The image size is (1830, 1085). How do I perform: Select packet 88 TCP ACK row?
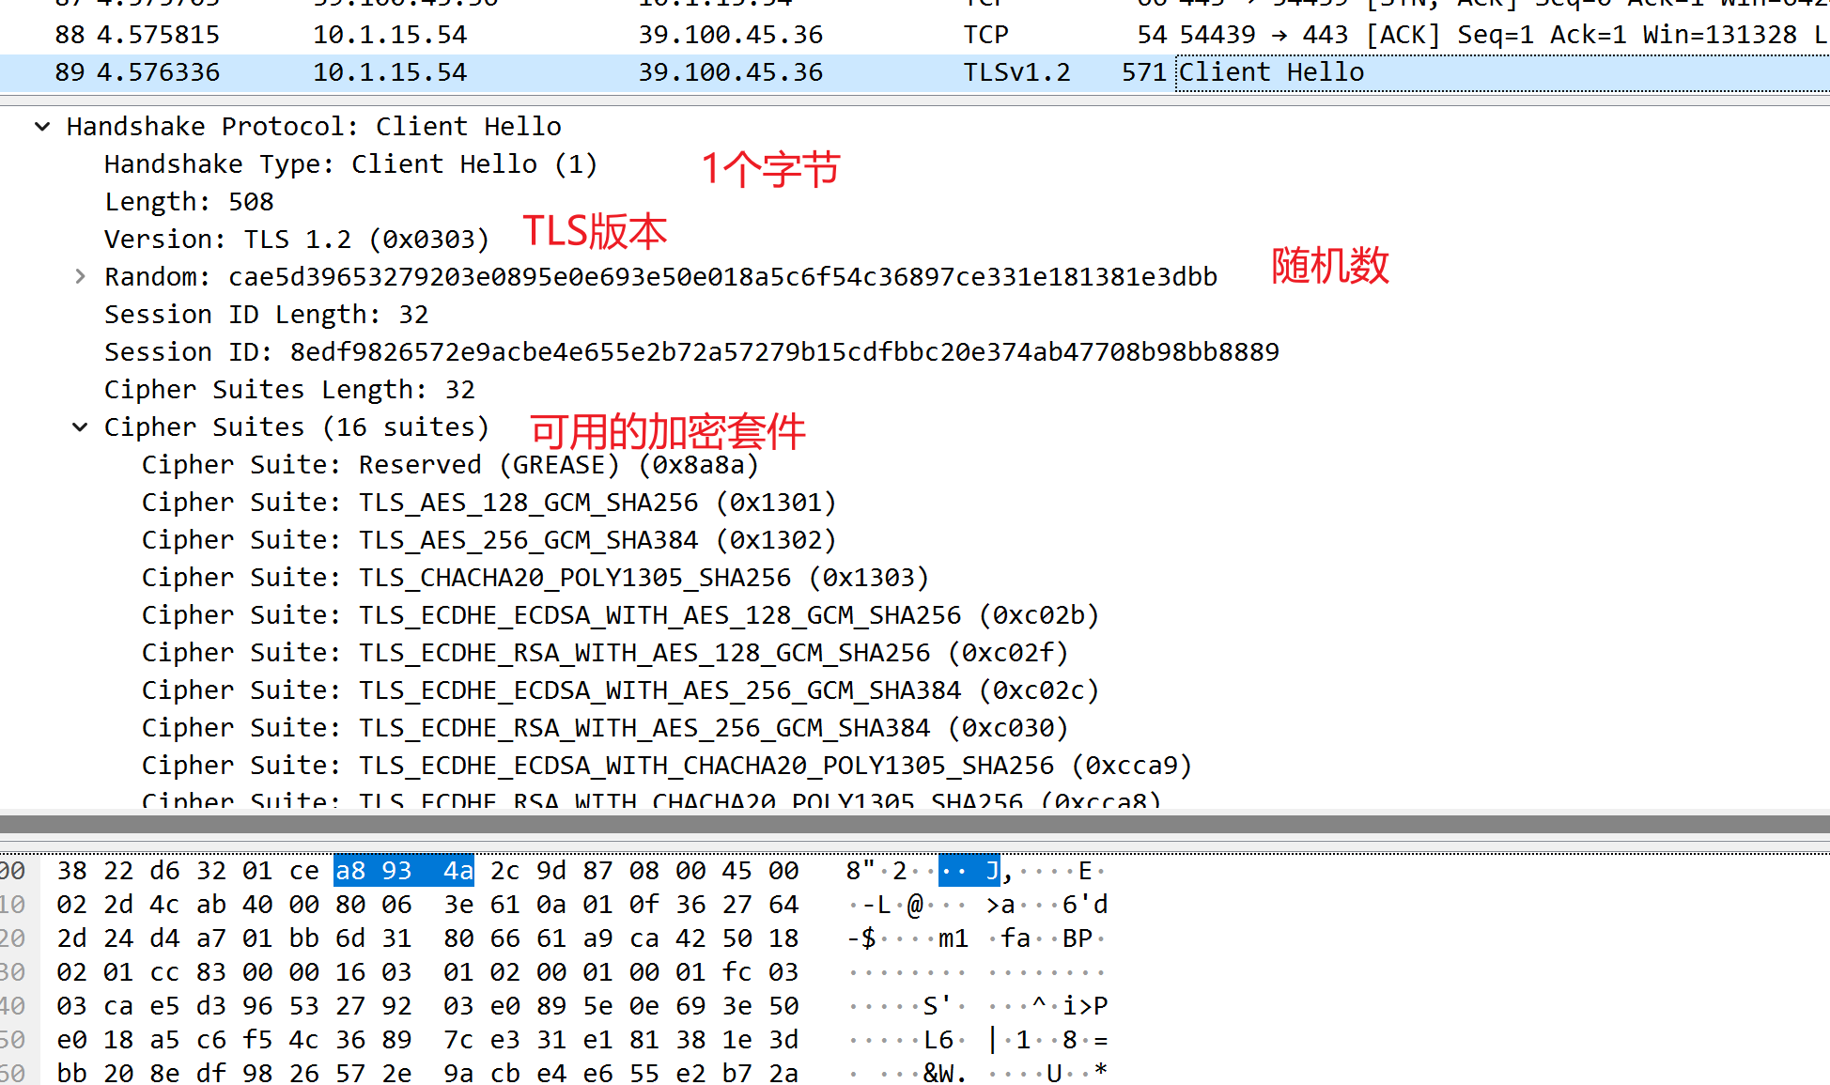click(658, 35)
